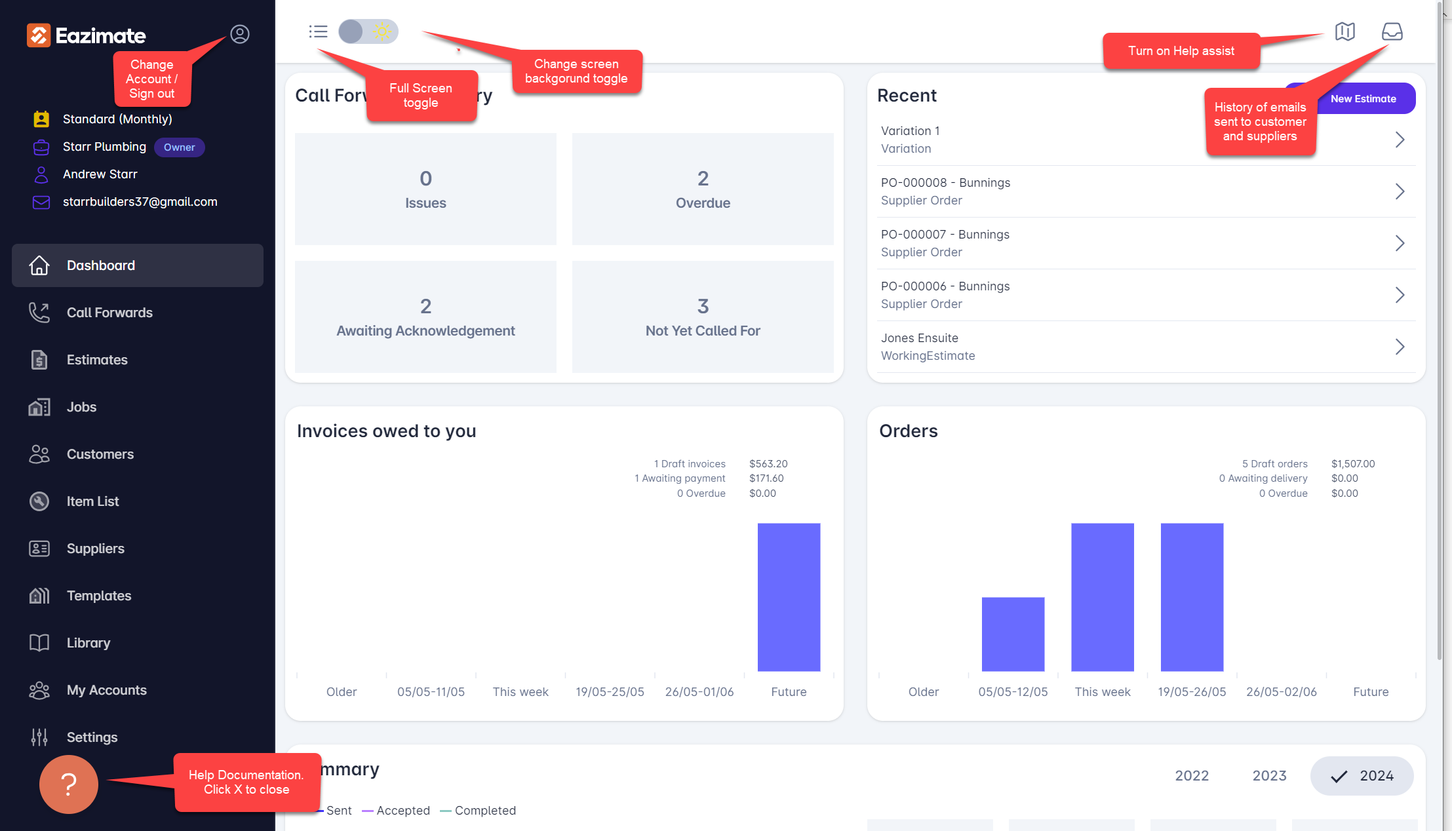Viewport: 1452px width, 831px height.
Task: Open the orange Help Documentation question button
Action: point(69,784)
